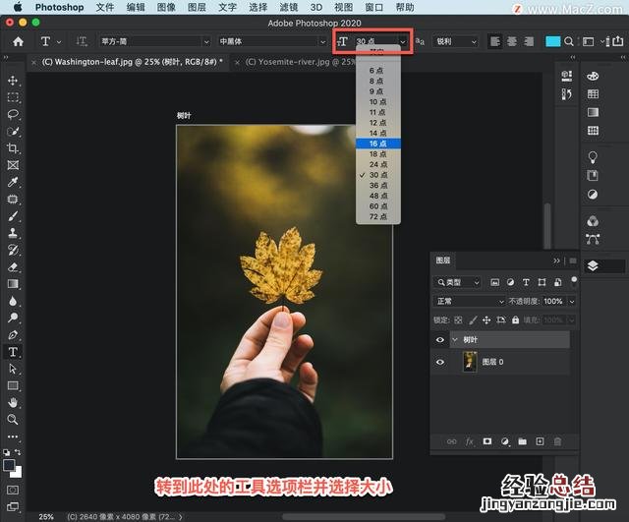
Task: Toggle the lock all layer button
Action: 515,319
